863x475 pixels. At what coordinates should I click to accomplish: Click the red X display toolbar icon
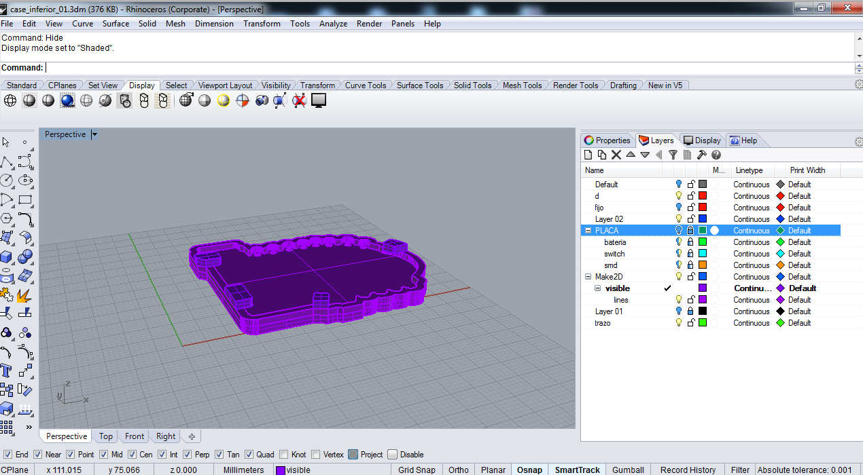tap(300, 100)
